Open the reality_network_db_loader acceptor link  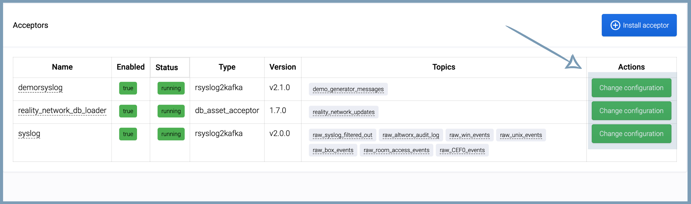click(62, 111)
